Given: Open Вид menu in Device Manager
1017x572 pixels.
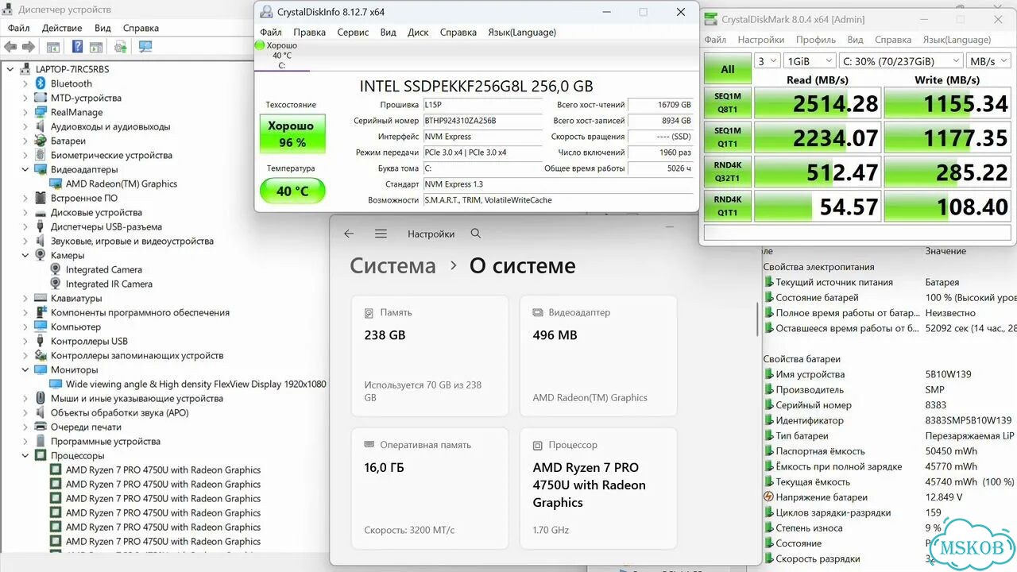Looking at the screenshot, I should pyautogui.click(x=102, y=28).
